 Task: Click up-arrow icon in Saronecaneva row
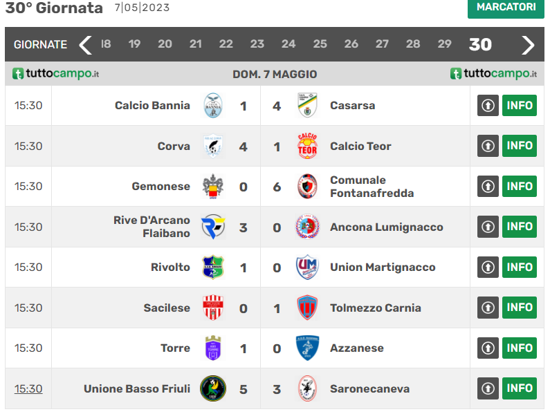pos(488,388)
